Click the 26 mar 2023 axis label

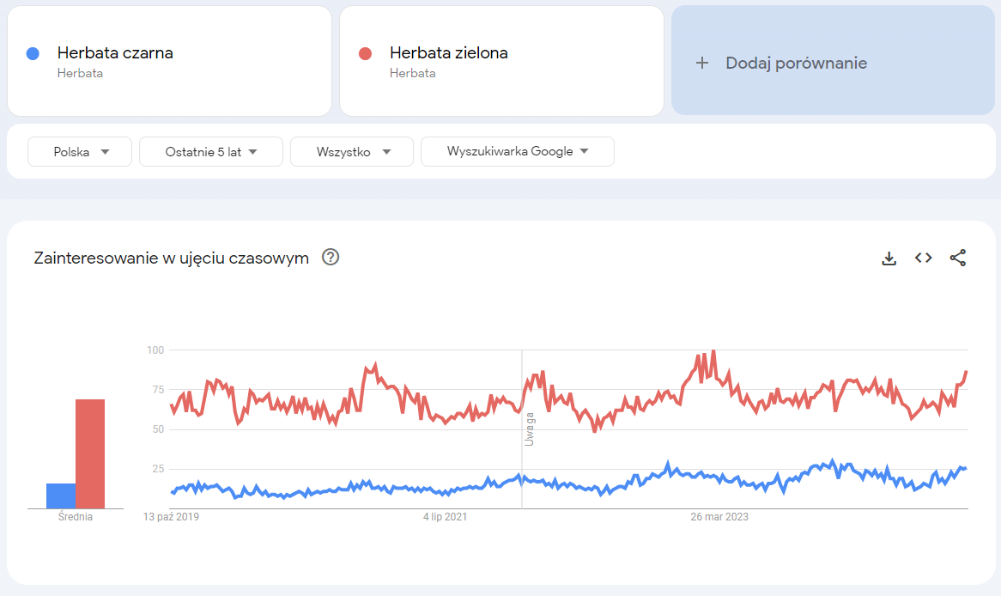coord(718,517)
